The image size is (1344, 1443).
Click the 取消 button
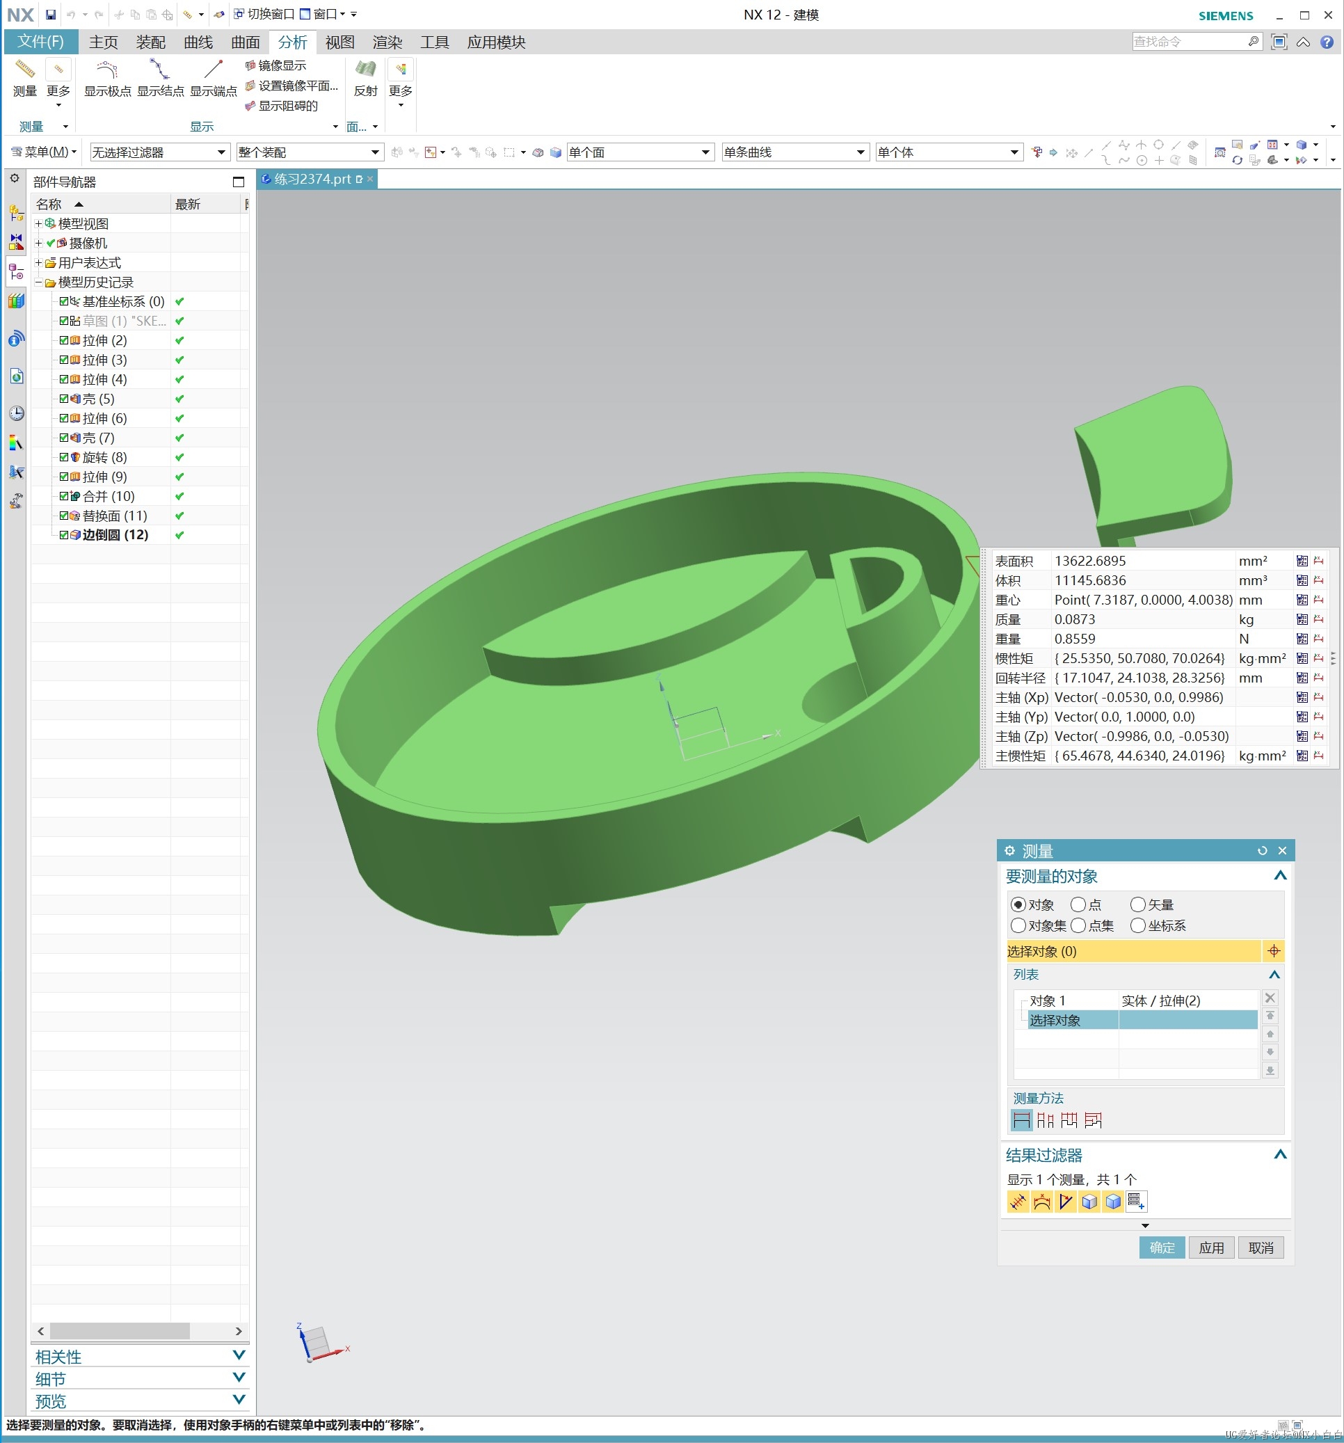coord(1261,1247)
